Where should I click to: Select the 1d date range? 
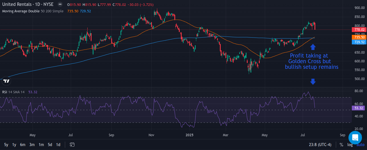click(58, 145)
